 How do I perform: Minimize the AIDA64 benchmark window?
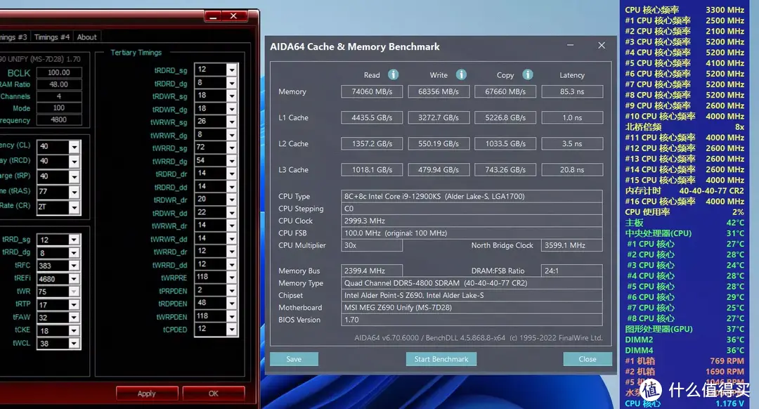[570, 46]
